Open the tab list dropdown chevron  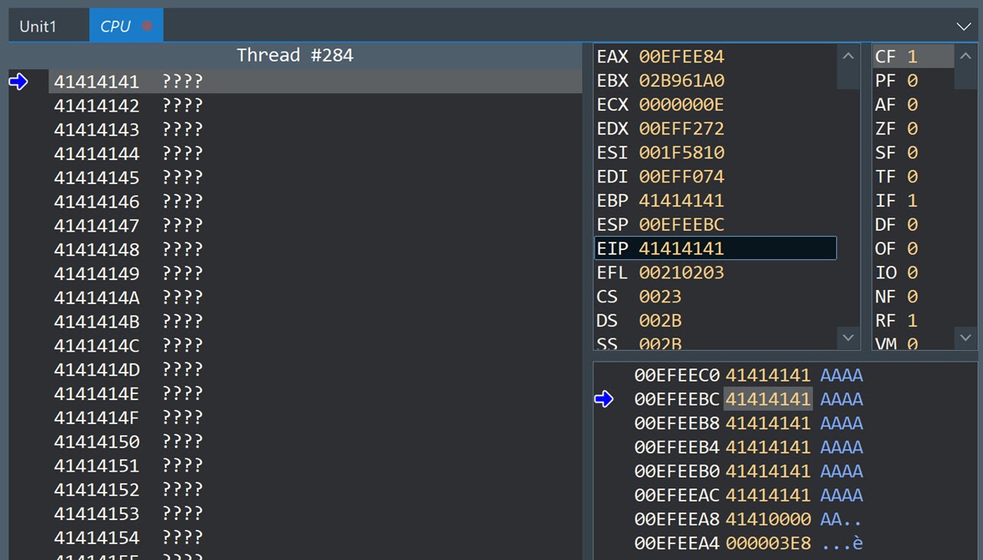[x=964, y=27]
